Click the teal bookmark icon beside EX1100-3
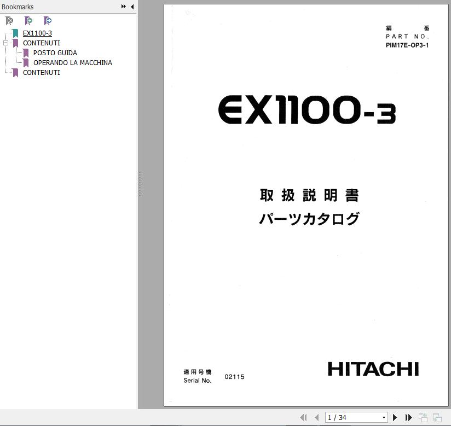451x426 pixels. pos(15,33)
